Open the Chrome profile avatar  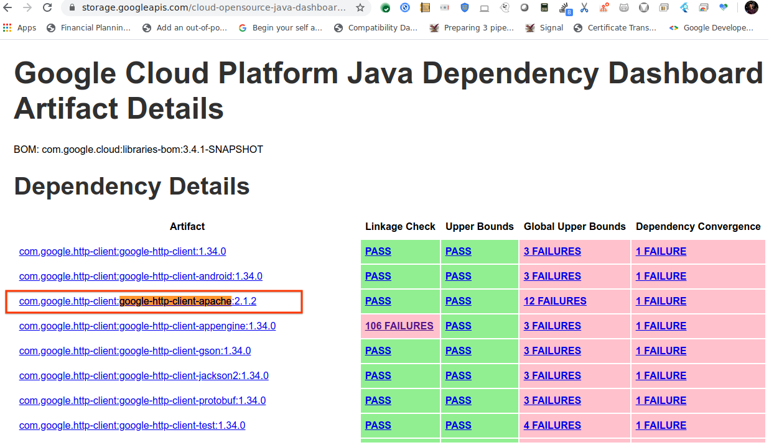751,9
